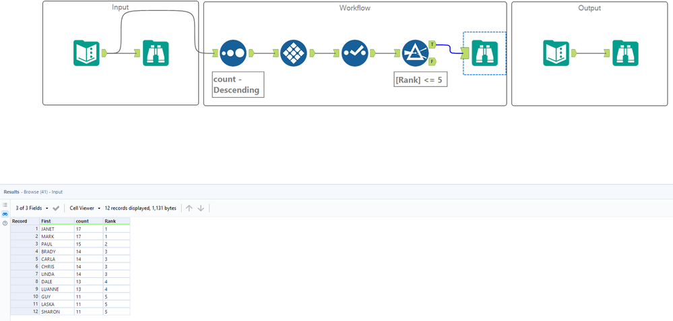This screenshot has width=673, height=321.
Task: Click the Input Text Input tool's output anchor
Action: pos(104,53)
